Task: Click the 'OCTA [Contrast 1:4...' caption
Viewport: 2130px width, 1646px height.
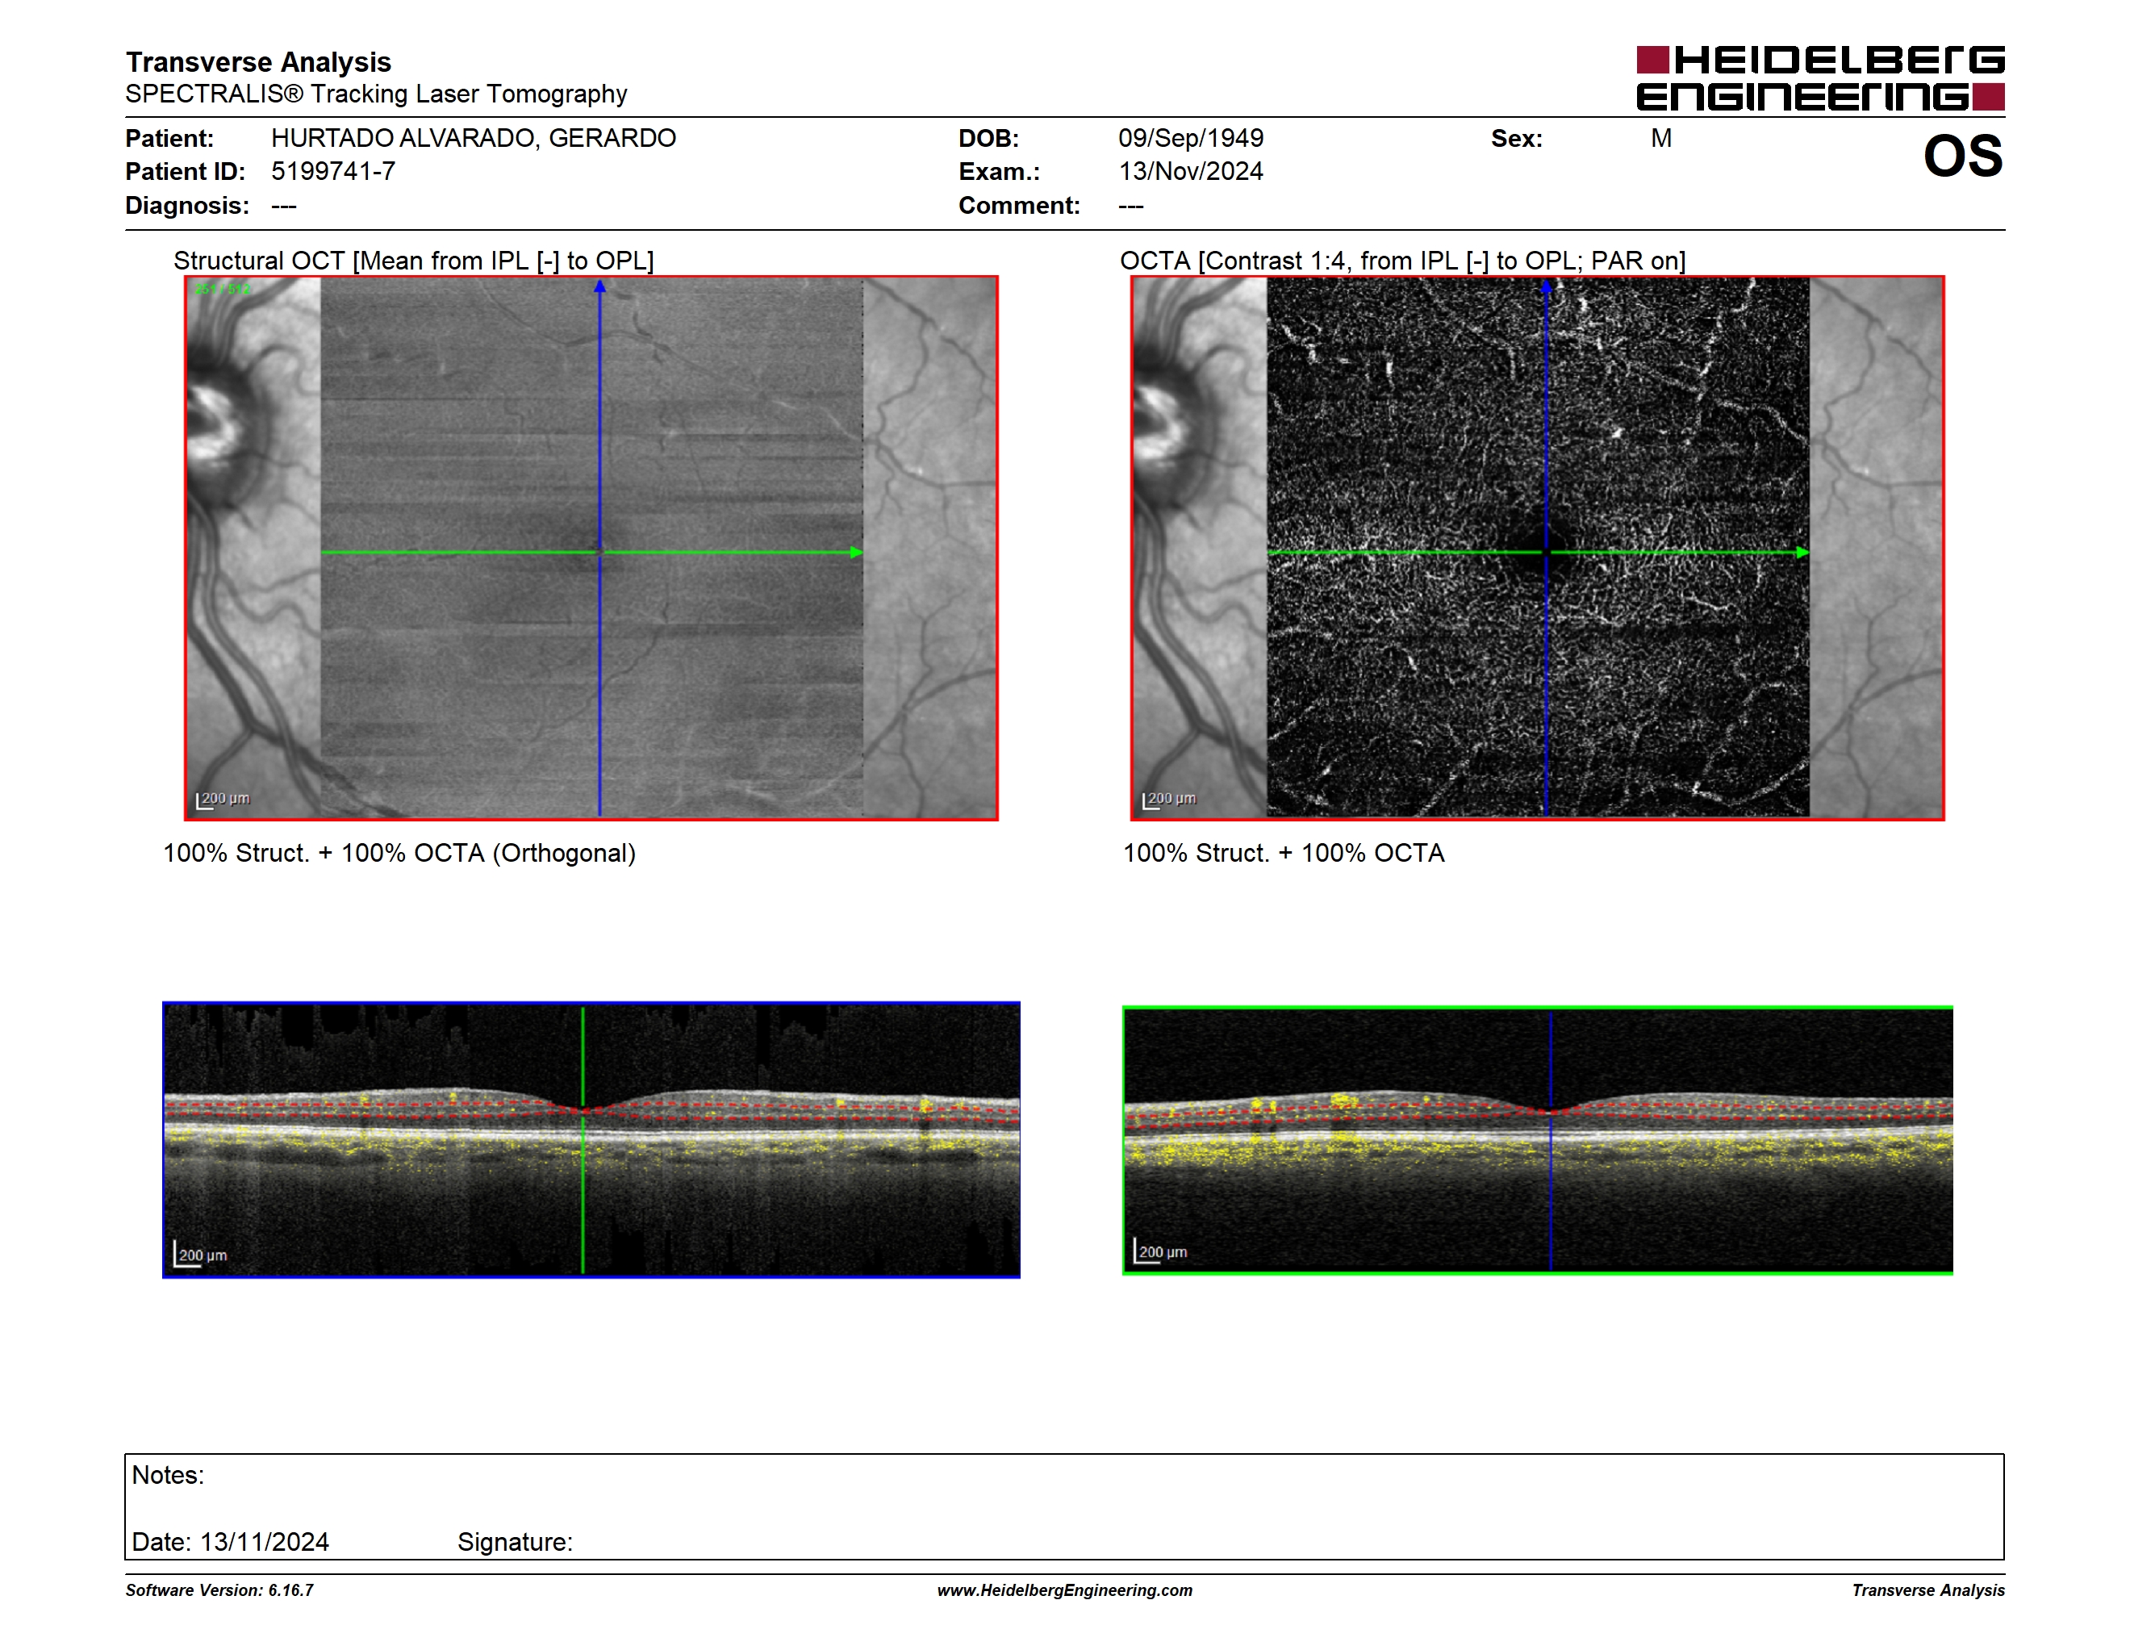Action: (1402, 261)
